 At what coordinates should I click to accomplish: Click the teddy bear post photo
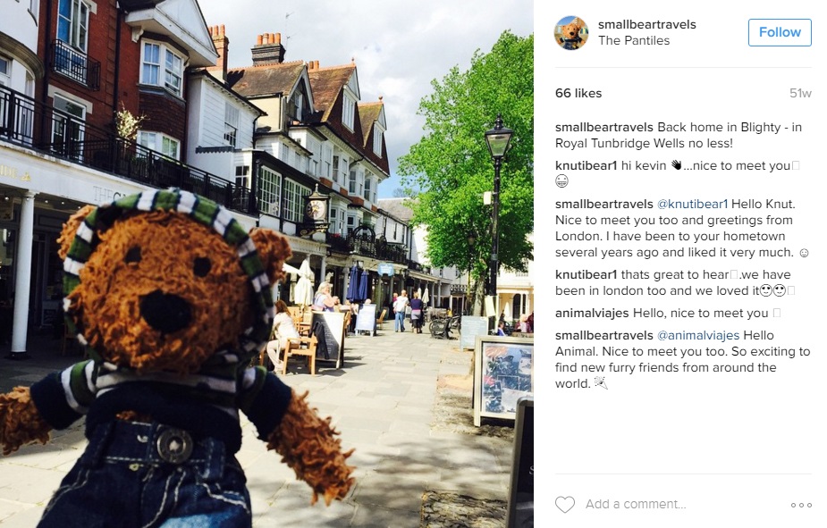click(267, 264)
